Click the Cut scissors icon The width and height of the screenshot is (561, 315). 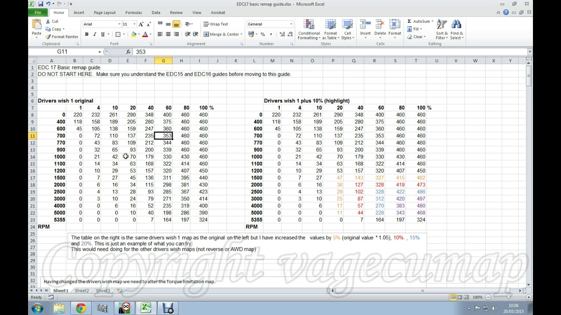(x=48, y=21)
